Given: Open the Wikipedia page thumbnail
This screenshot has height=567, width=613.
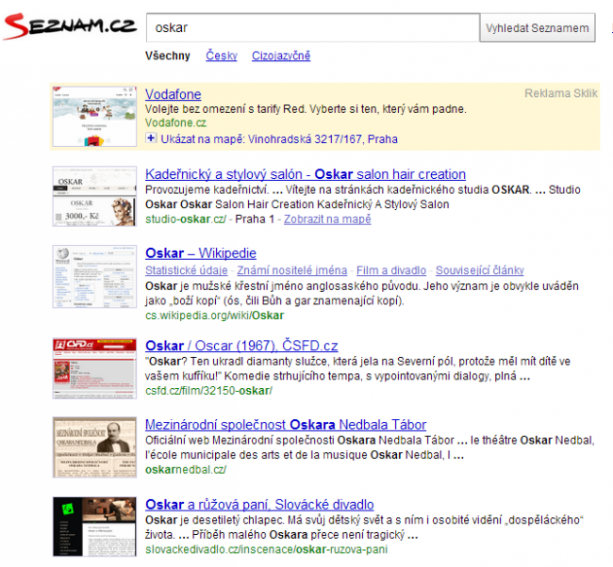Looking at the screenshot, I should [94, 277].
